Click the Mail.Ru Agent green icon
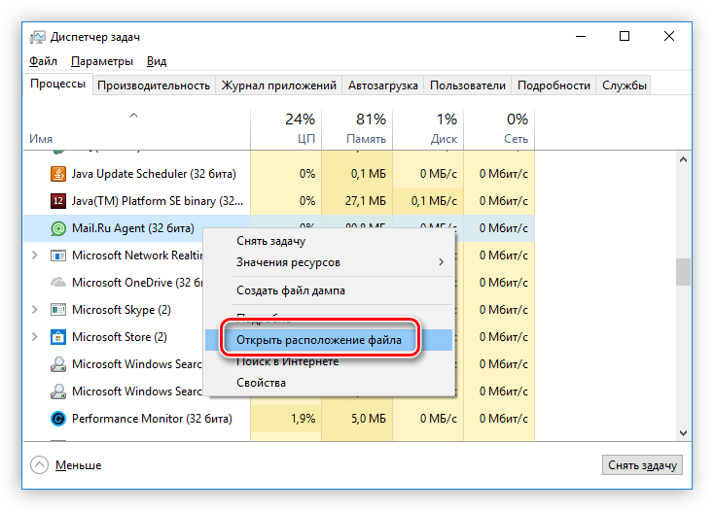 pyautogui.click(x=57, y=228)
